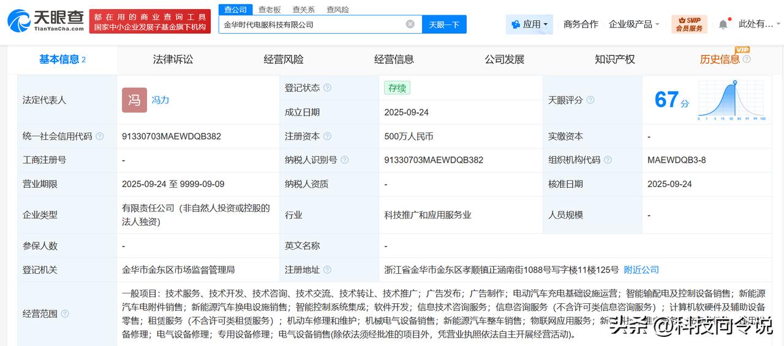Switch to the 查风险 search tab

[337, 9]
